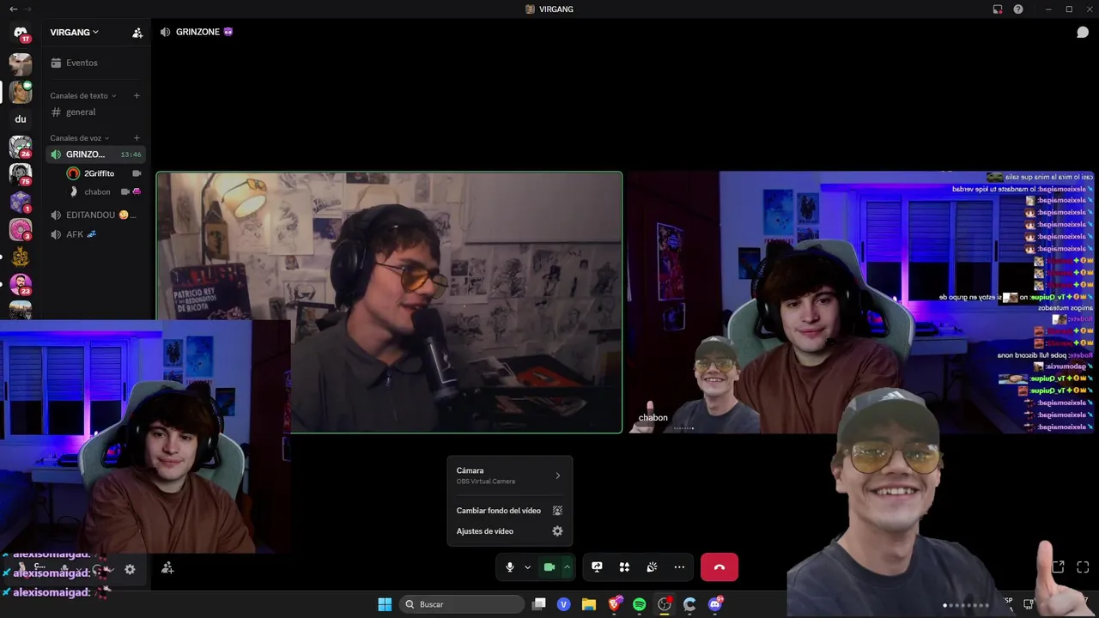1099x618 pixels.
Task: Select Cambiar fondo del vídeo
Action: point(509,511)
